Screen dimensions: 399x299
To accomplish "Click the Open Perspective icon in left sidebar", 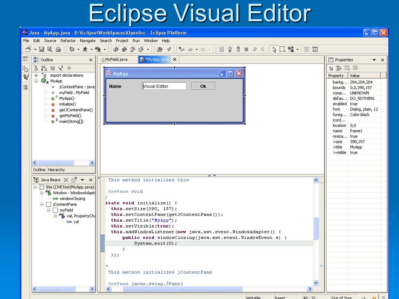I will [x=25, y=59].
